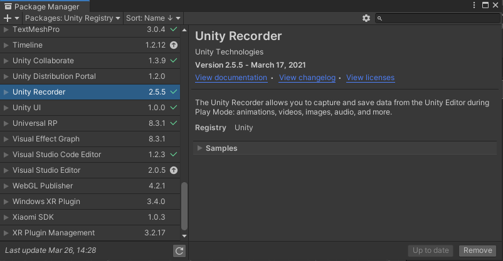Click the Visual Studio Code Editor checkmark
Viewport: 503px width, 261px height.
pyautogui.click(x=174, y=155)
